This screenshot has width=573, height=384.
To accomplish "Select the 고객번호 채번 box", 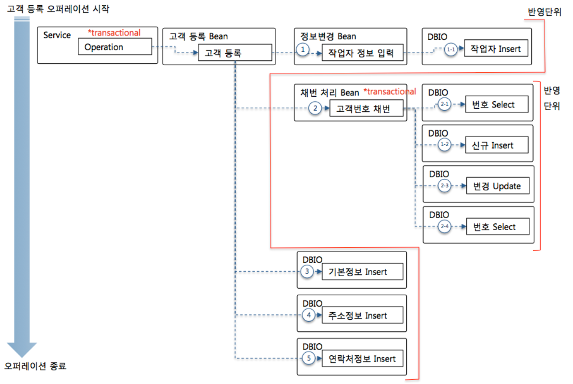I will (x=365, y=109).
